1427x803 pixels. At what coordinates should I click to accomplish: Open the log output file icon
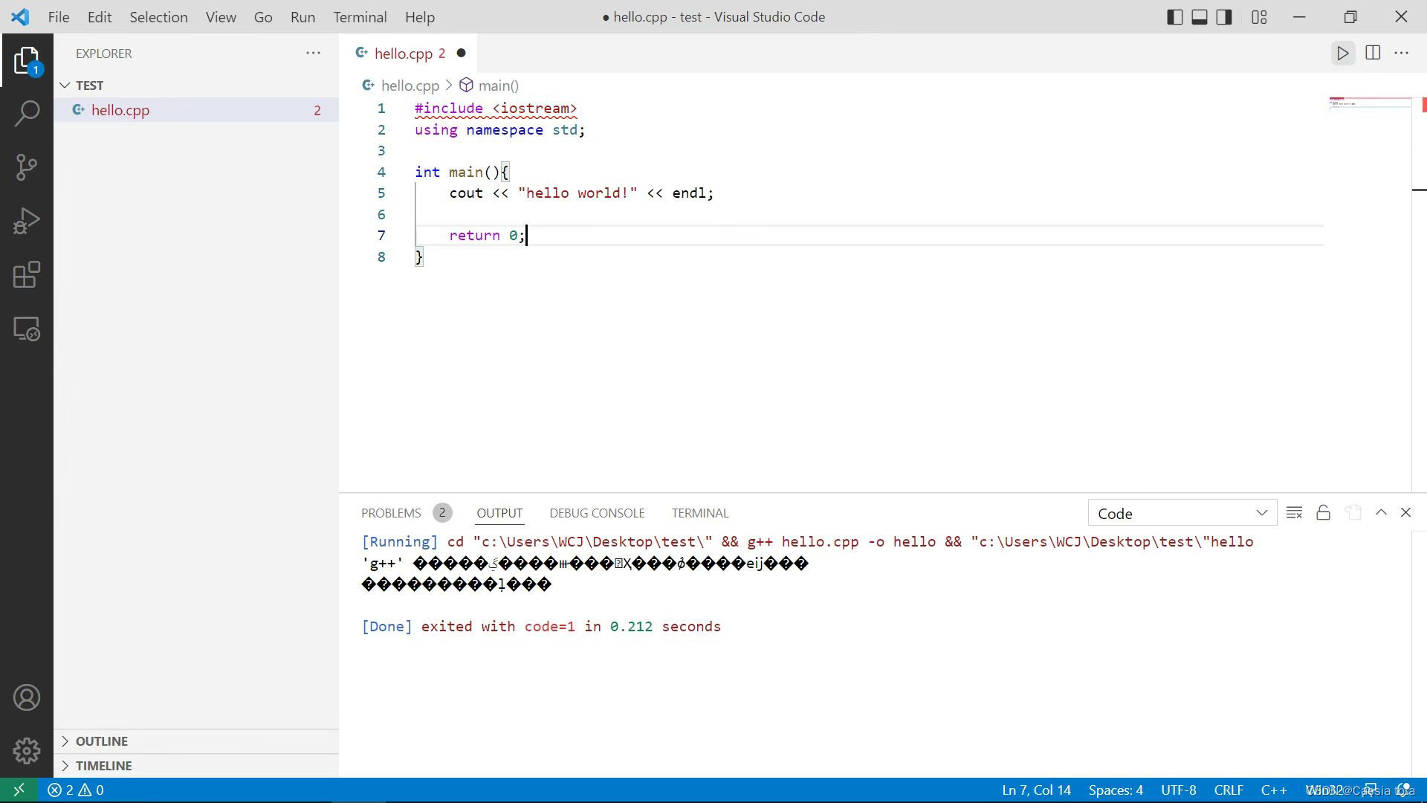[1353, 512]
